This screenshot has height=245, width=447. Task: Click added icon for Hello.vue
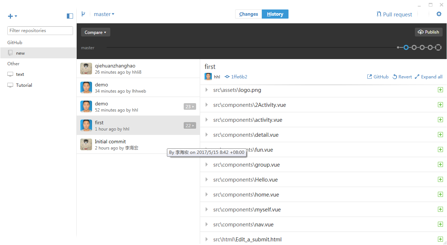coord(440,179)
